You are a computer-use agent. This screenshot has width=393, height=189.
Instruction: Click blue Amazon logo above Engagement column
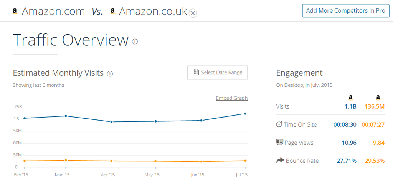tap(351, 98)
